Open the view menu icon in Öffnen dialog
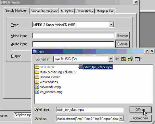Viewport: 155px width, 124px height. (138, 59)
